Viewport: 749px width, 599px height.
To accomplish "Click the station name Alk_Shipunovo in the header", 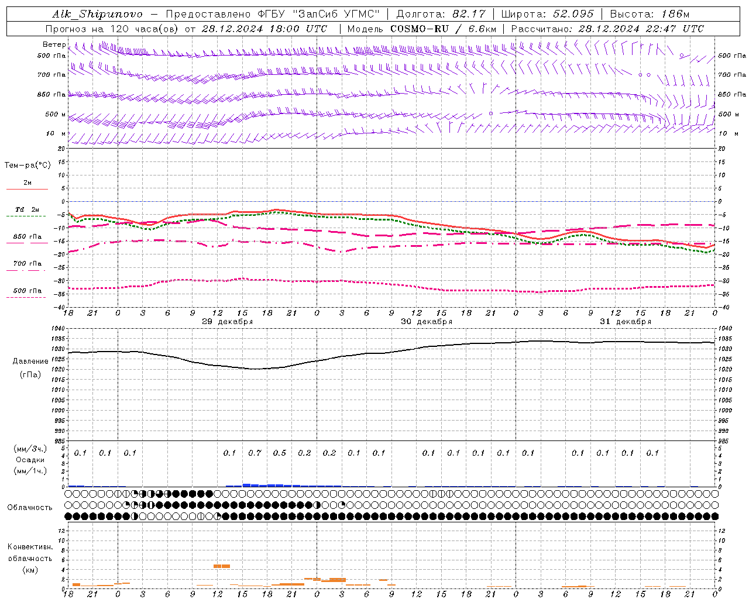I will (97, 14).
